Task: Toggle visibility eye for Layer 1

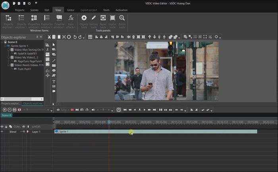Action: pos(2,131)
